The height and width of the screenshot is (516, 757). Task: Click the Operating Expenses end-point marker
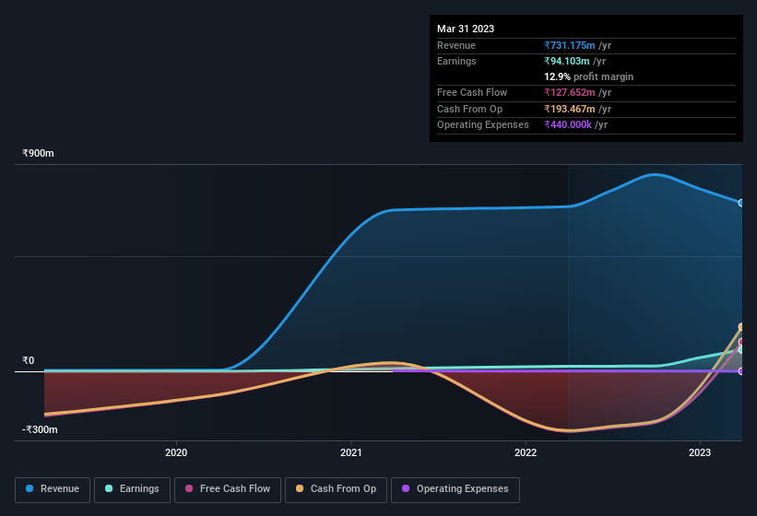pos(741,371)
